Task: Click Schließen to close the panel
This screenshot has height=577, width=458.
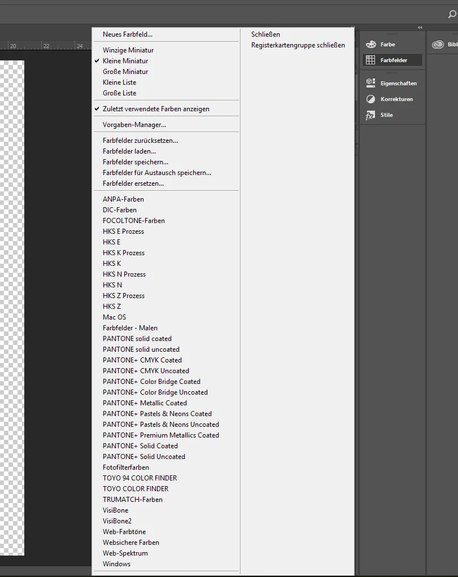Action: pos(265,34)
